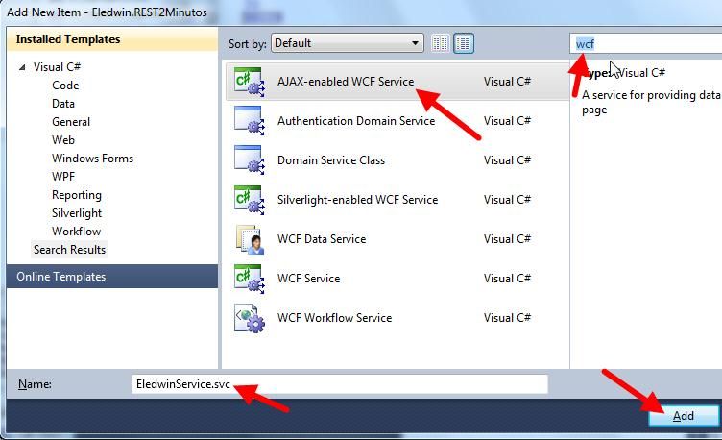Select the Workflow category
Viewport: 722px width, 440px height.
(x=76, y=232)
